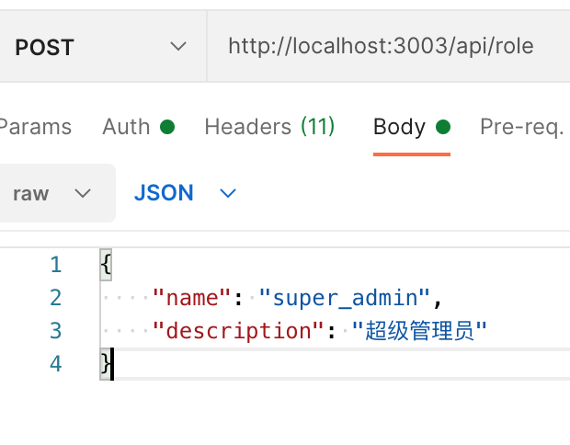Click the blue chevron beside JSON

pyautogui.click(x=228, y=193)
